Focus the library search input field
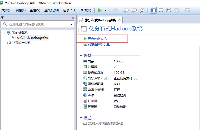 pos(37,24)
